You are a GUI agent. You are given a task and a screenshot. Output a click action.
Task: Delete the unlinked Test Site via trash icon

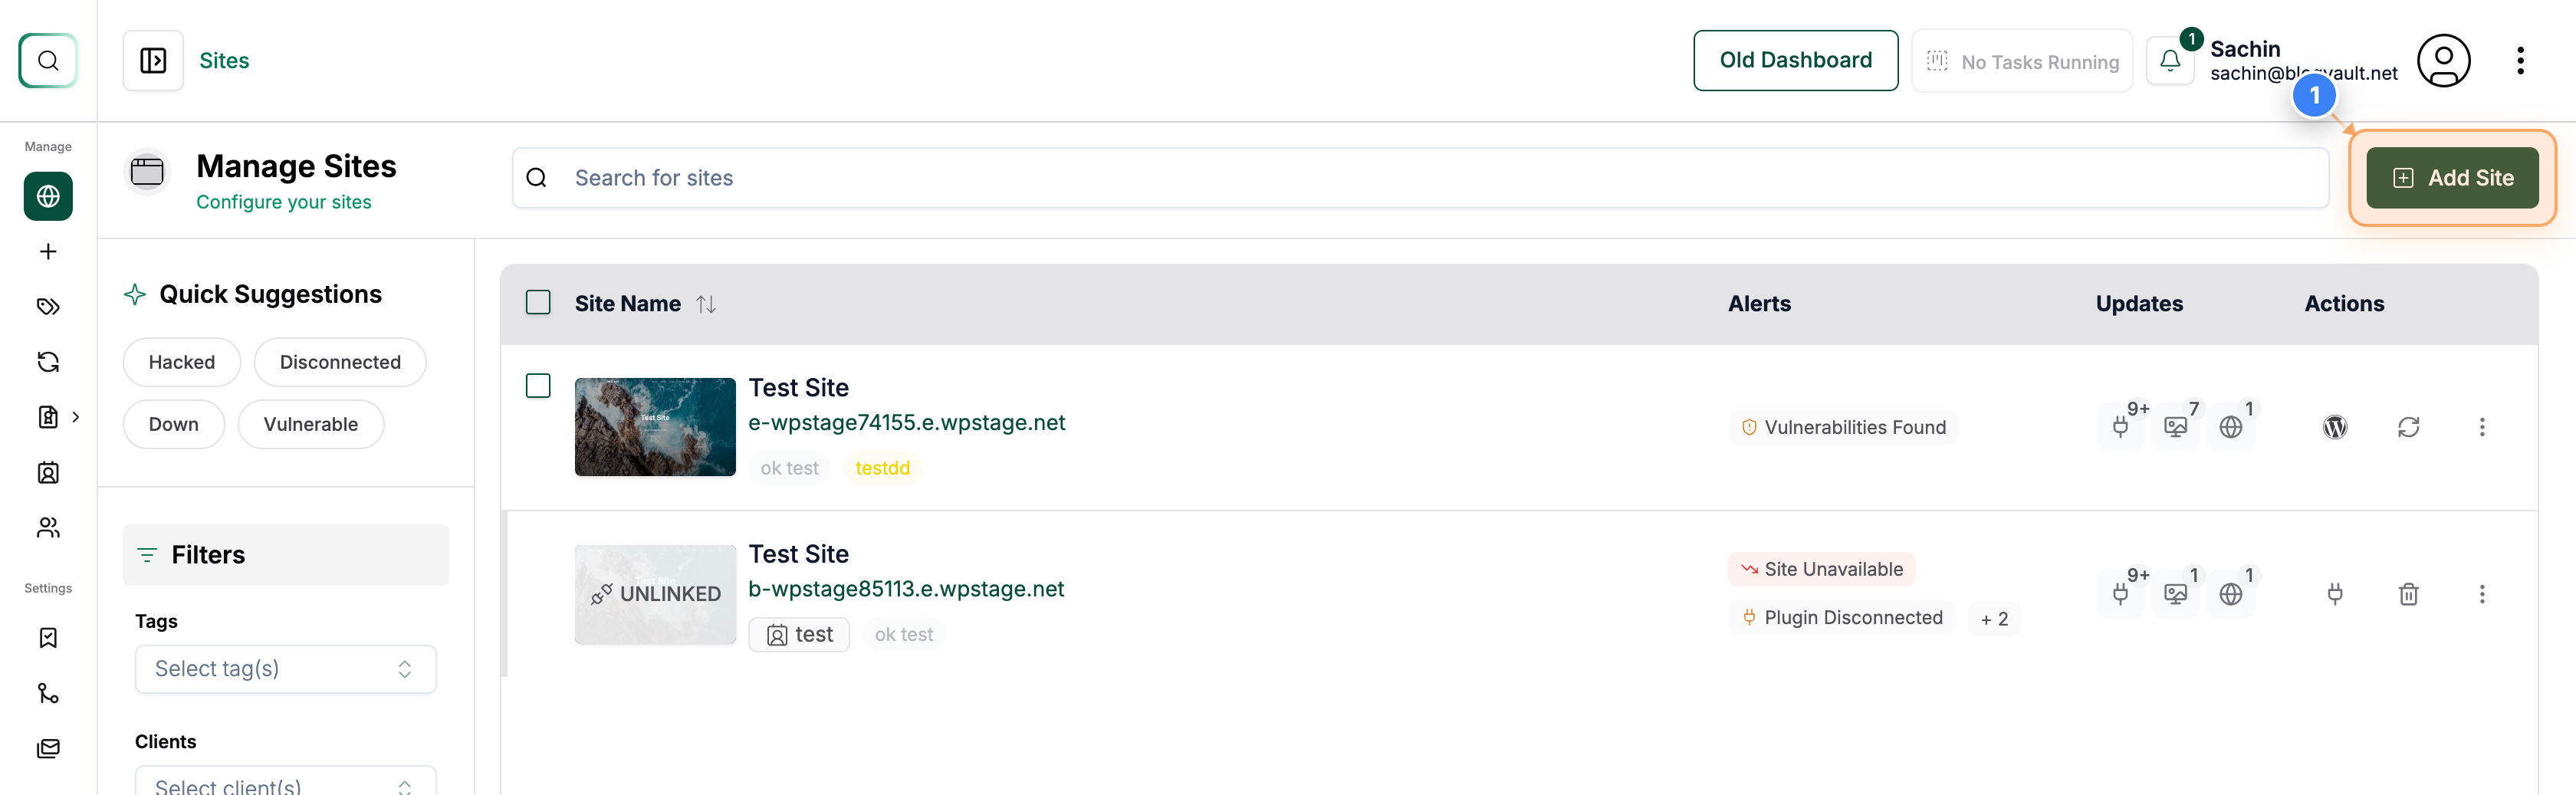click(x=2409, y=594)
